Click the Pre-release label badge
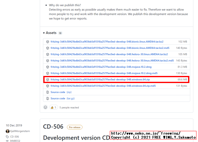 75,127
